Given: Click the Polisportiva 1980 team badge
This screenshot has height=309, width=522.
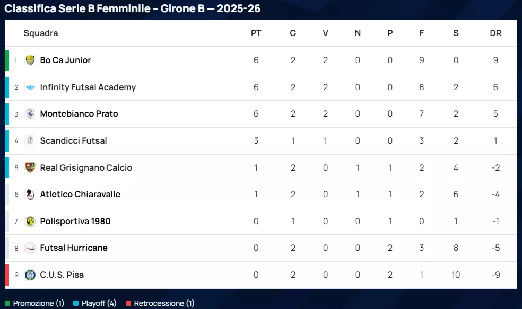Looking at the screenshot, I should (x=30, y=222).
